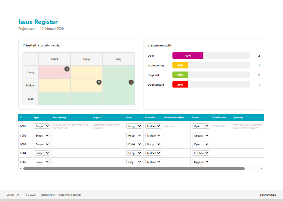Open the Prioriteit dropdown for issue I-003
The image size is (283, 201).
click(153, 144)
